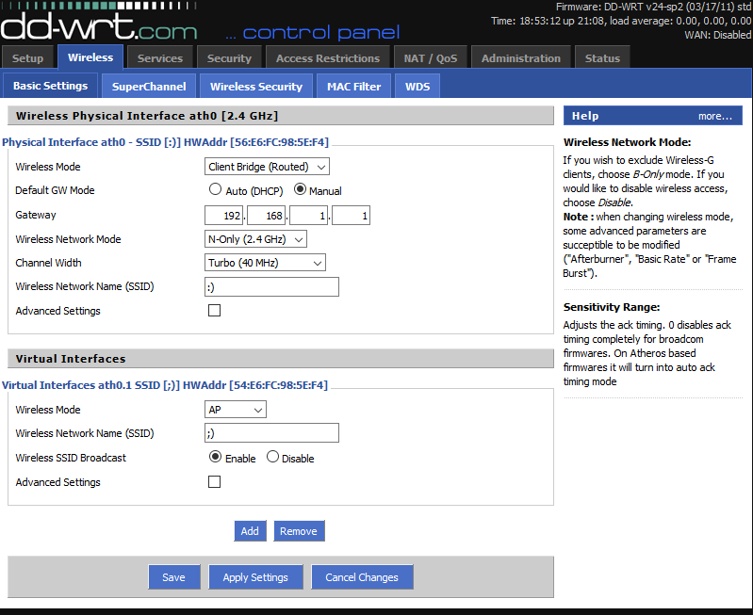The image size is (753, 615).
Task: Open ath0 Wireless Mode dropdown
Action: pyautogui.click(x=267, y=167)
